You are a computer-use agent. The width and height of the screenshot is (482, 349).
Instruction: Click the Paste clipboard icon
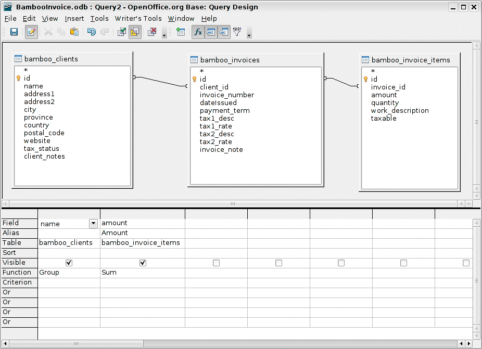point(74,32)
